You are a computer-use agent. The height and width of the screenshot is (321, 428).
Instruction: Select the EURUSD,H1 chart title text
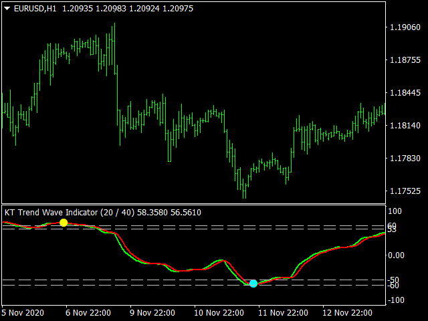(35, 9)
